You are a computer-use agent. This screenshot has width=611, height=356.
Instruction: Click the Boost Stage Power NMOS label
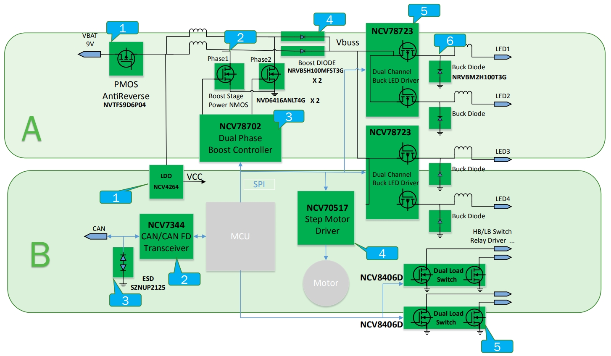click(228, 100)
